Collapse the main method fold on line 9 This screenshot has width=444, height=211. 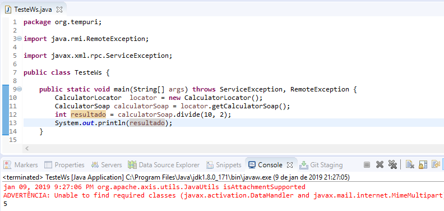point(19,89)
